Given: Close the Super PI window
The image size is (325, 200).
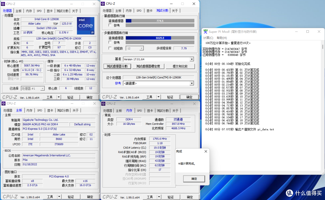Looking at the screenshot, I should [x=319, y=32].
